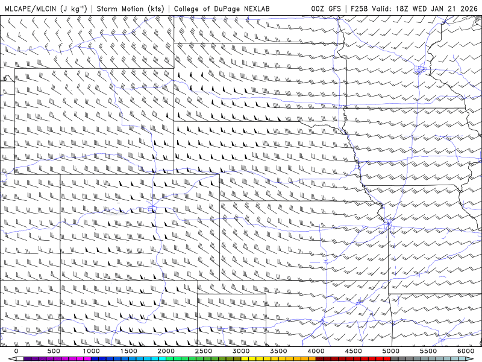
Task: Click the College of DuPage NEXLAB text
Action: click(x=222, y=8)
